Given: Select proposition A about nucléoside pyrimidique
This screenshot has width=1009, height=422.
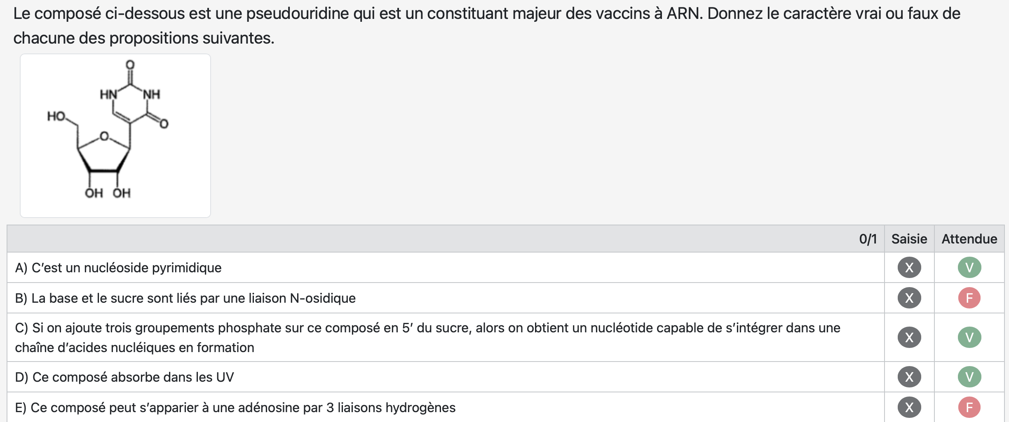Looking at the screenshot, I should point(118,268).
